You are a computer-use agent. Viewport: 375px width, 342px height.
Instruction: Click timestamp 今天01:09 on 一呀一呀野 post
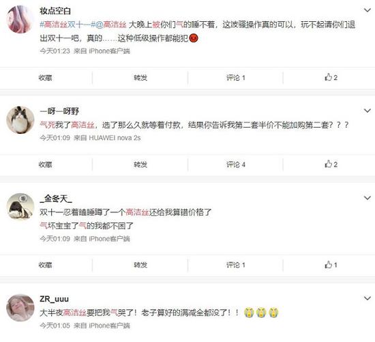point(55,138)
